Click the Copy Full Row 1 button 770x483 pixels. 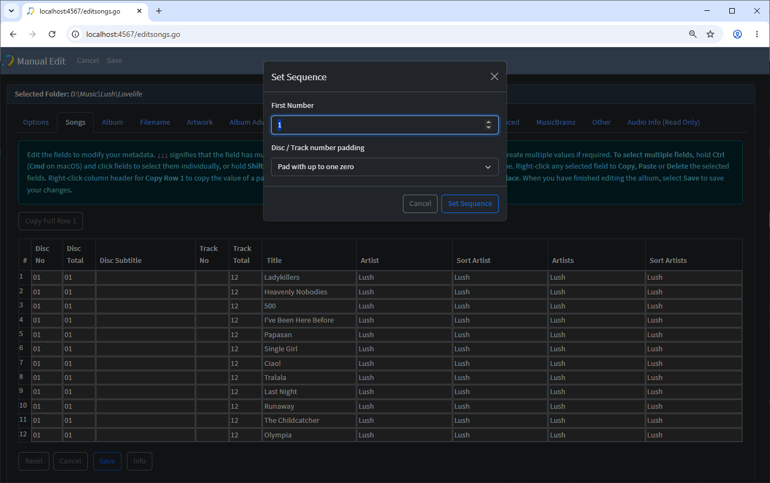click(x=50, y=221)
